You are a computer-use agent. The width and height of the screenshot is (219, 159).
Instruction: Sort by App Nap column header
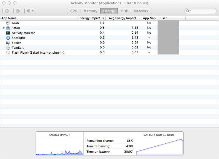(149, 18)
